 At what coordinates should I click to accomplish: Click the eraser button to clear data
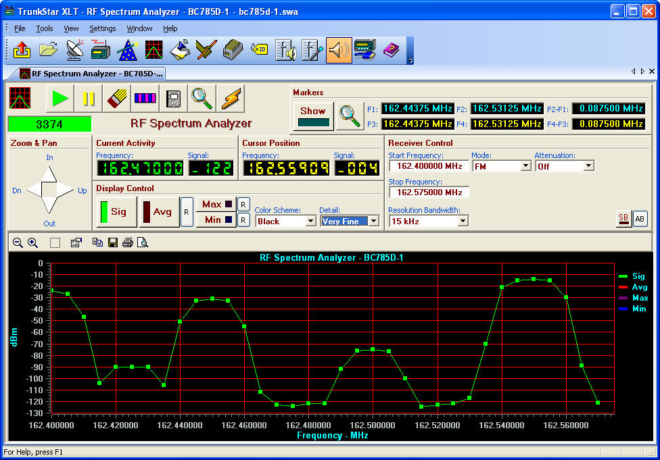116,99
